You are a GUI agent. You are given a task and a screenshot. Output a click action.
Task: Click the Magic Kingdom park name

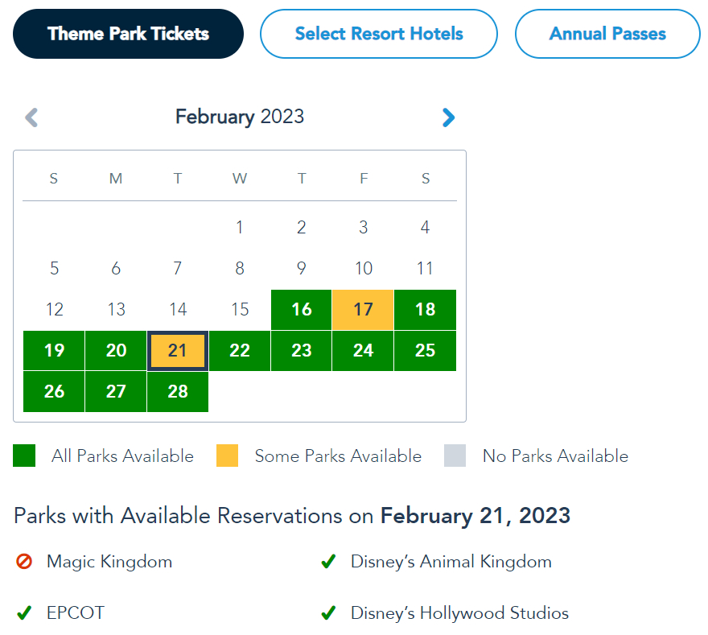109,562
